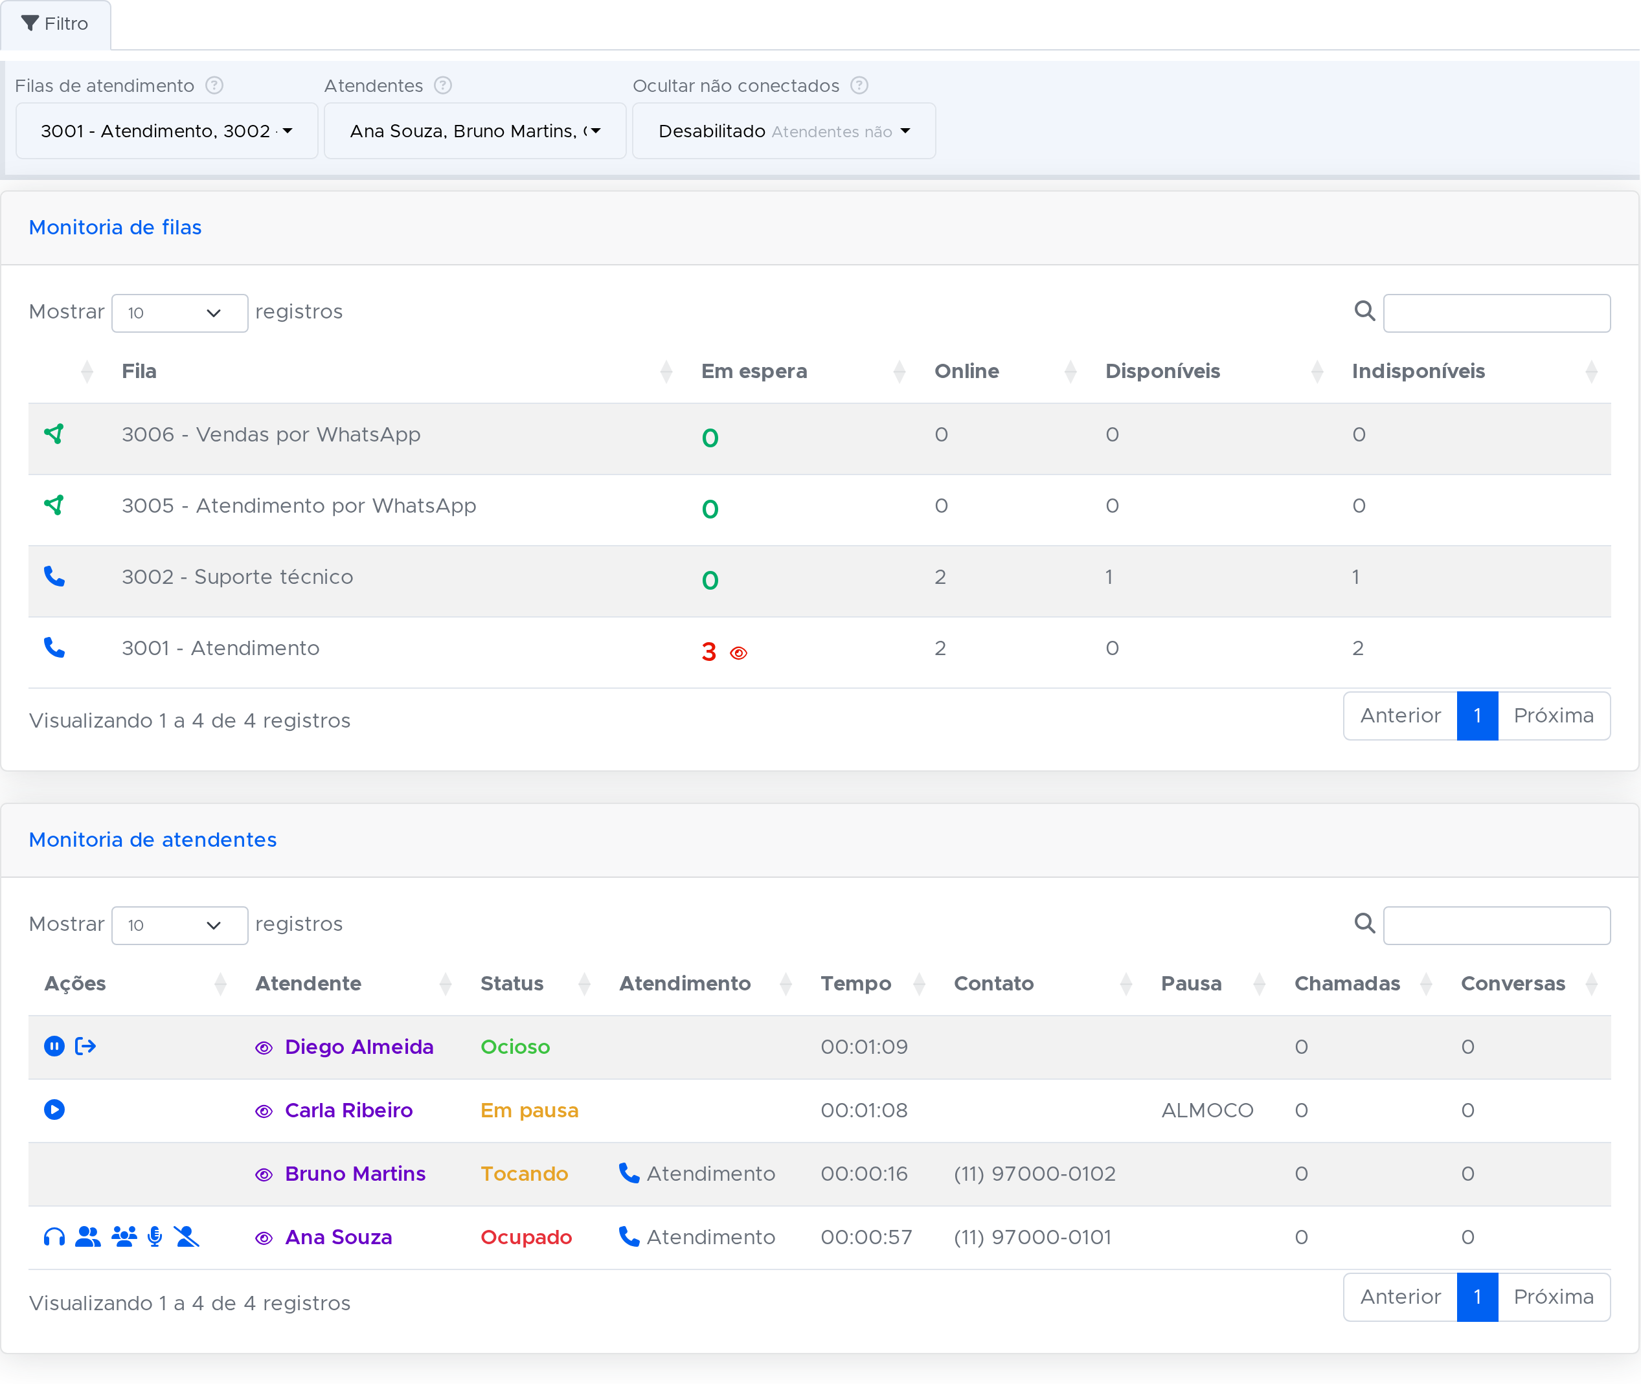Go to Anterior page in queues table
Image resolution: width=1641 pixels, height=1384 pixels.
coord(1400,715)
